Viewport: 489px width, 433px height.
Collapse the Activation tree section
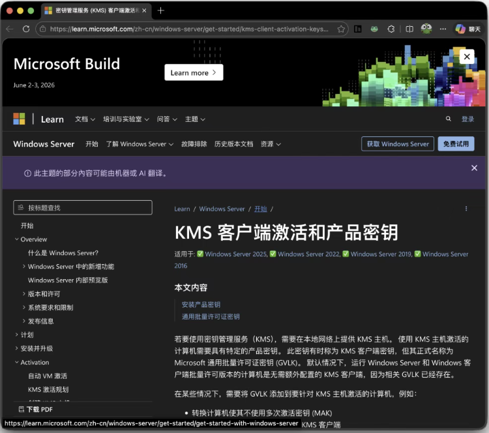coord(16,362)
